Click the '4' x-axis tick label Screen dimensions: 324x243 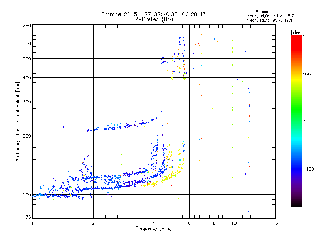click(154, 223)
